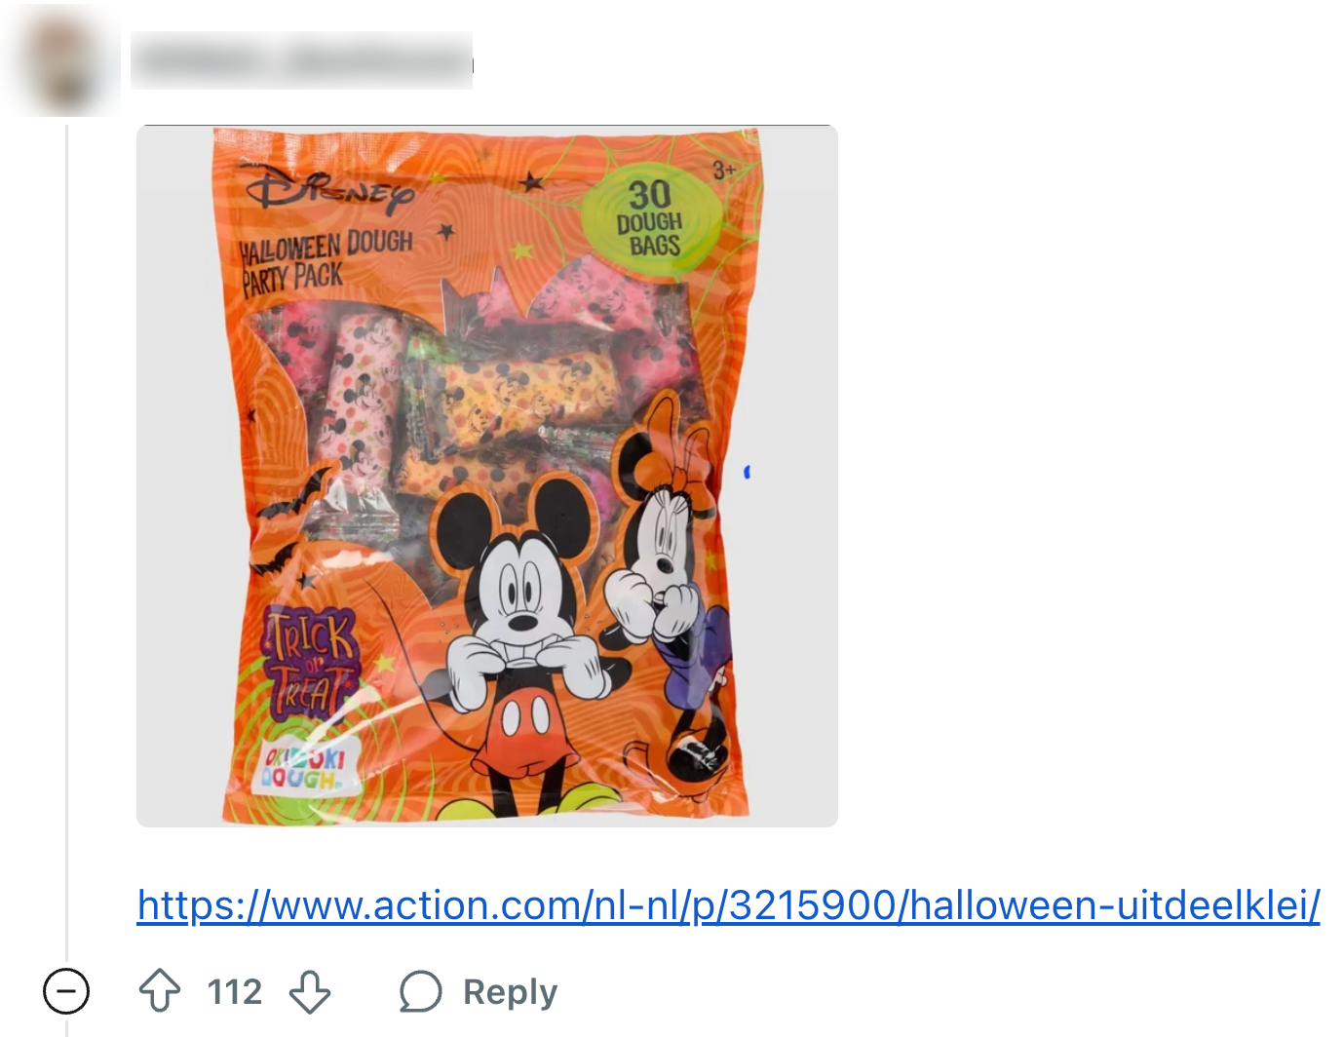Click the 112 vote score

coord(234,992)
